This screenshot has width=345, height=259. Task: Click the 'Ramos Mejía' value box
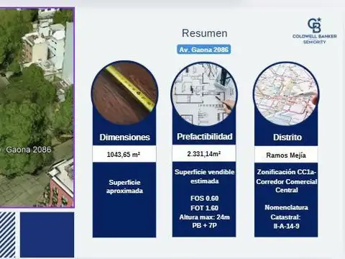(x=286, y=155)
